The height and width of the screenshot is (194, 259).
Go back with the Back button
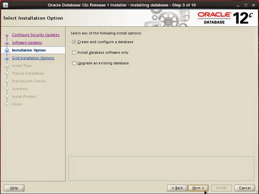point(177,188)
